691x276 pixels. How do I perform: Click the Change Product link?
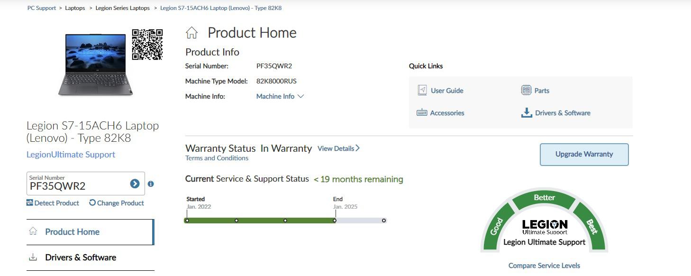click(x=117, y=203)
